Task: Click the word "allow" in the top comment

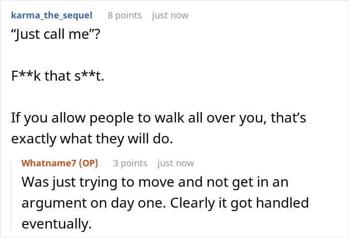Action: click(x=59, y=118)
